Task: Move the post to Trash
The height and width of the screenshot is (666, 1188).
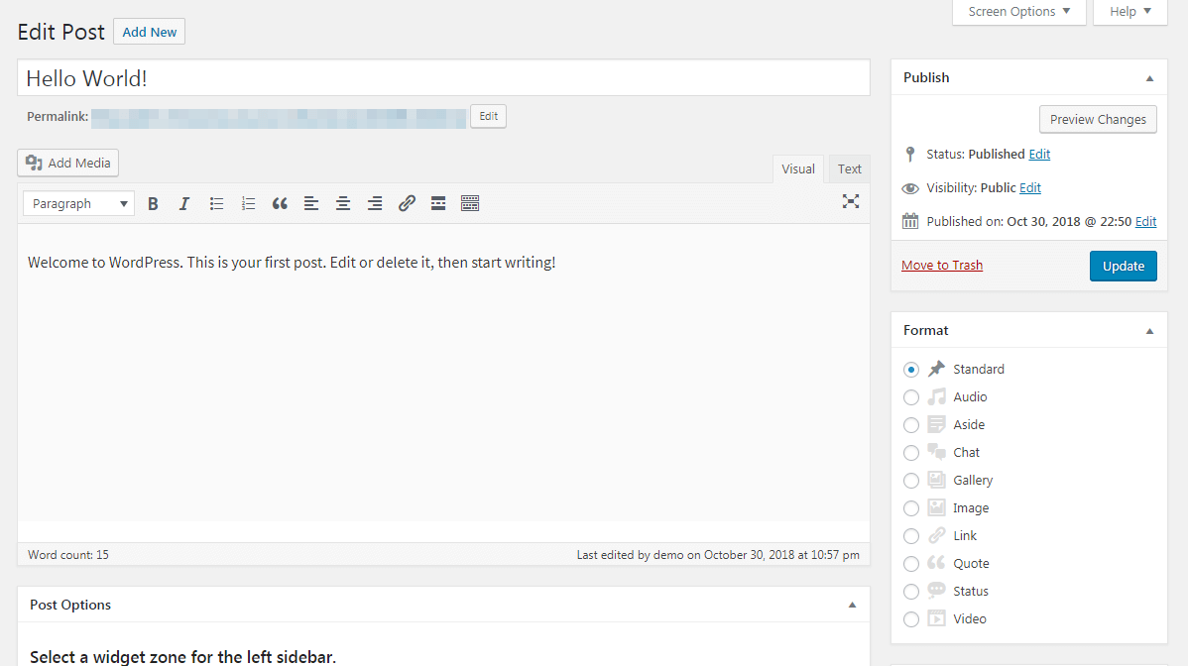Action: pyautogui.click(x=941, y=266)
